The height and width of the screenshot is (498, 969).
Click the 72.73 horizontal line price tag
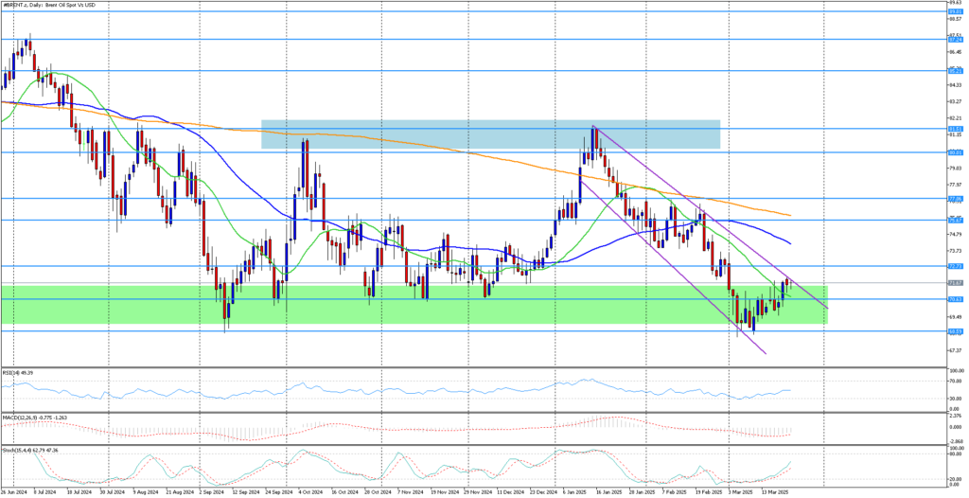tap(955, 266)
